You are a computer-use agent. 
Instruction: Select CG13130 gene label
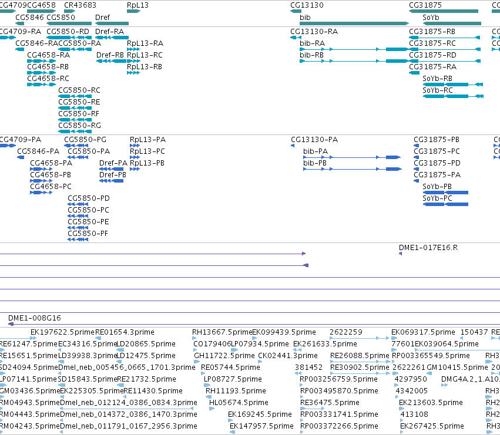[307, 5]
